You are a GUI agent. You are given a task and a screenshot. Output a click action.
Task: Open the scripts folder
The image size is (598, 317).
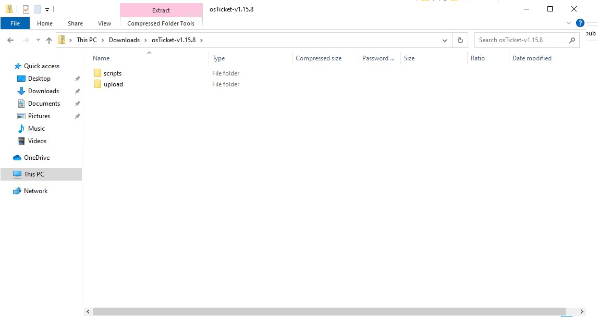pyautogui.click(x=113, y=73)
